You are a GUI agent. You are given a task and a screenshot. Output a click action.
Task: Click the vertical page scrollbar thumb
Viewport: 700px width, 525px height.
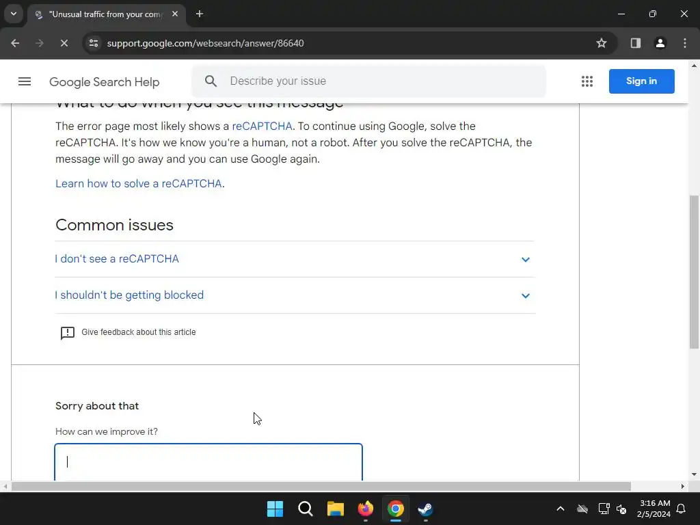(x=694, y=271)
